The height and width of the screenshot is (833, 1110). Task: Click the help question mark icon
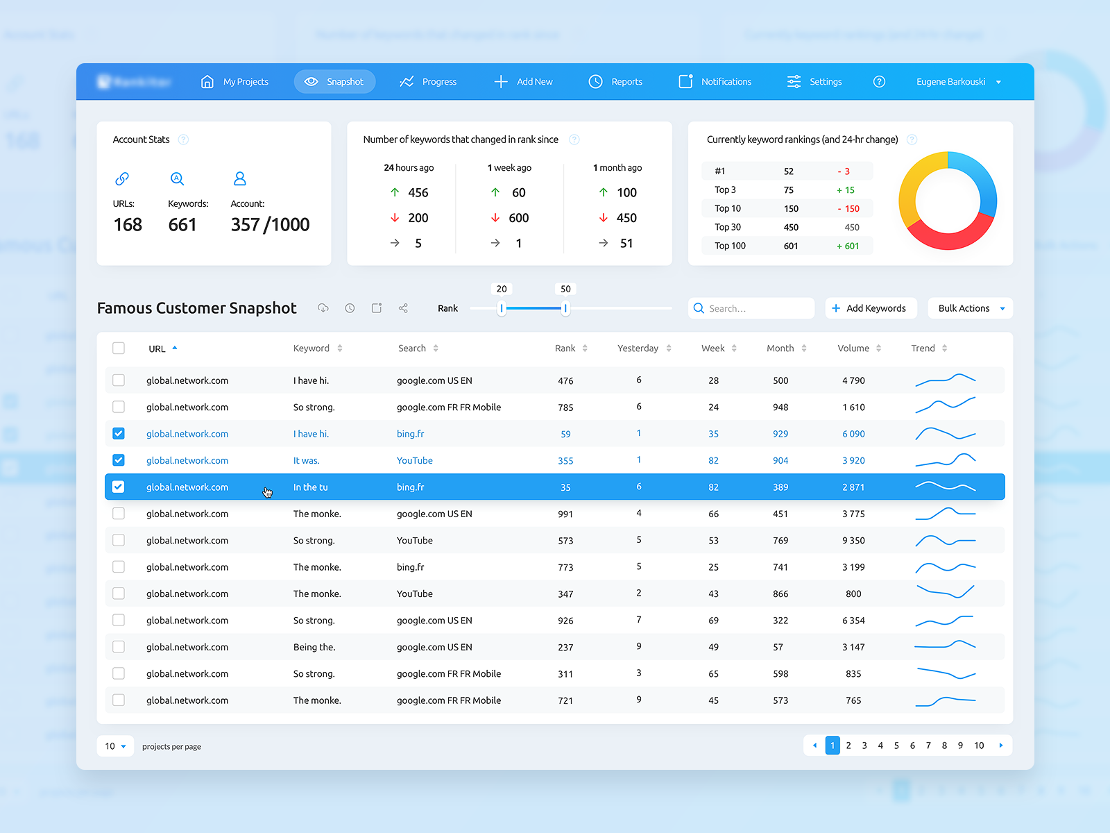point(879,81)
